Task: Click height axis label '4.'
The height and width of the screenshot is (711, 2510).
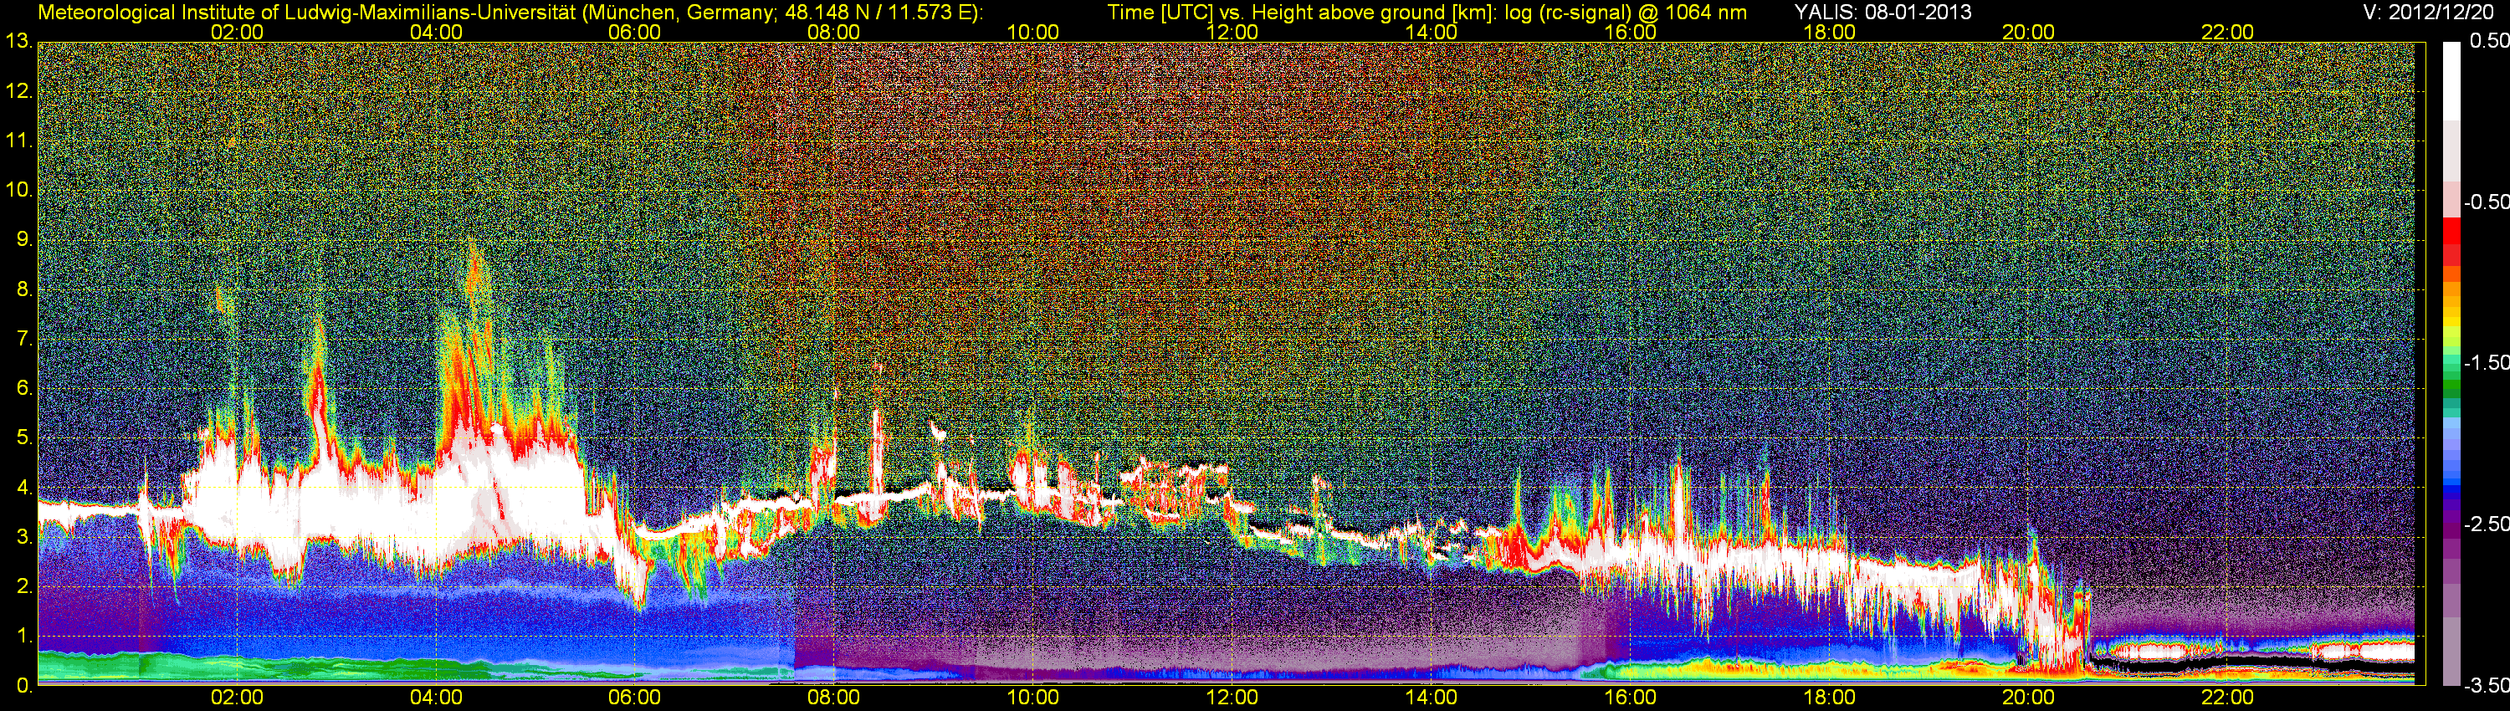Action: [24, 488]
